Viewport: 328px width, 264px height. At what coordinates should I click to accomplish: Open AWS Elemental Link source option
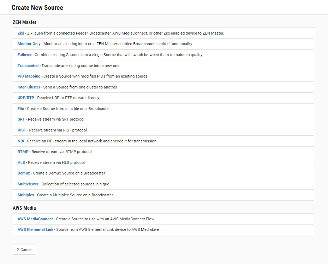click(x=35, y=229)
